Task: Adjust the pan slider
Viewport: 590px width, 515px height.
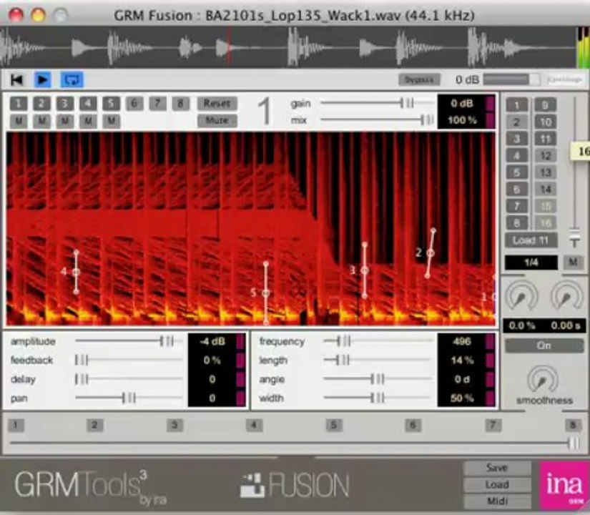Action: tap(129, 398)
